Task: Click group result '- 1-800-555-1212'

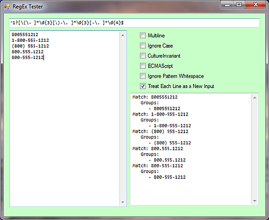Action: (x=170, y=126)
